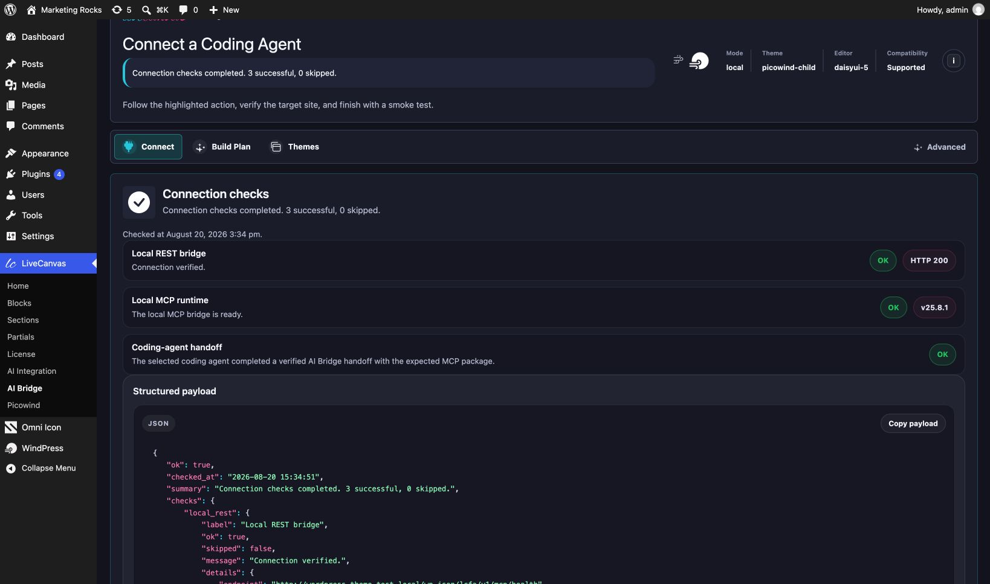Click the OK badge for Local REST bridge
Viewport: 990px width, 584px height.
(883, 261)
